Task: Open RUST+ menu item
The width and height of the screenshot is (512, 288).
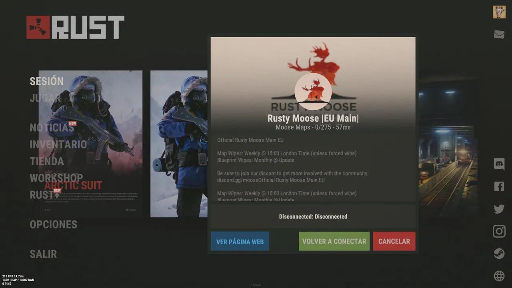Action: pos(44,195)
